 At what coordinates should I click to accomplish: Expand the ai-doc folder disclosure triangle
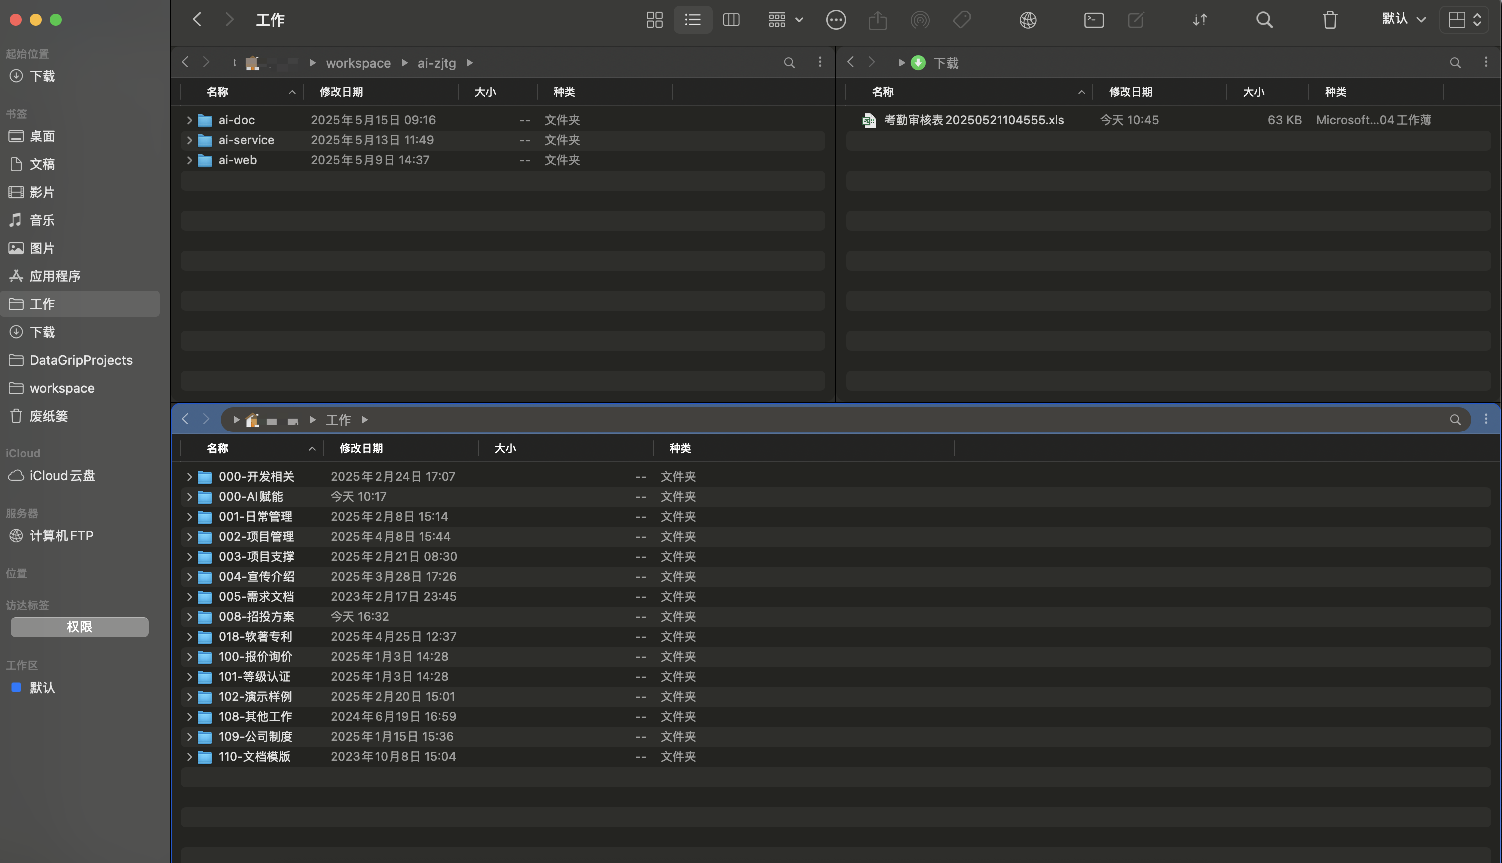coord(189,120)
